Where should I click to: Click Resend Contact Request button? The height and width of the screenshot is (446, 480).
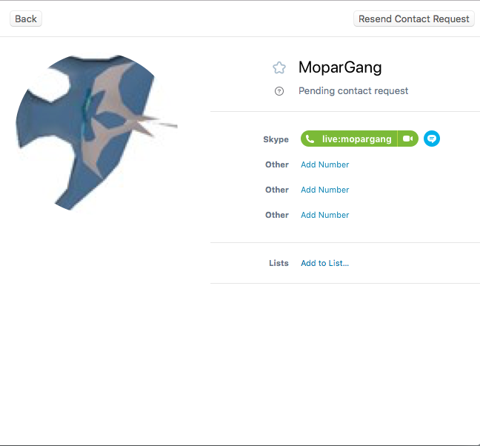tap(414, 19)
